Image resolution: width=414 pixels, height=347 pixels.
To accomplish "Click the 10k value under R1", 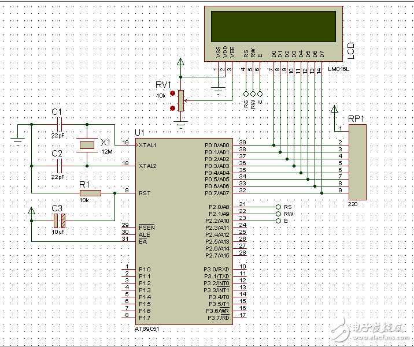I will [x=84, y=200].
